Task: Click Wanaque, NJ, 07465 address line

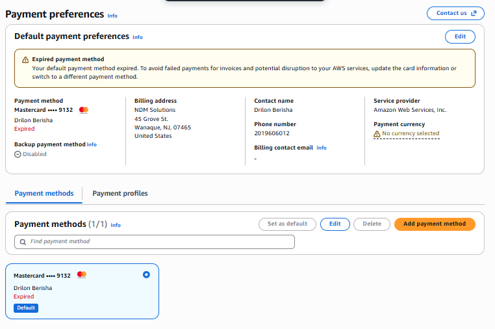Action: pyautogui.click(x=162, y=127)
